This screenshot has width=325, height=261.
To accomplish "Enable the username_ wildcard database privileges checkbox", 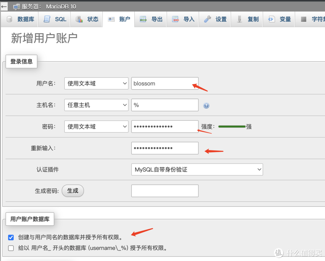I will pyautogui.click(x=11, y=248).
